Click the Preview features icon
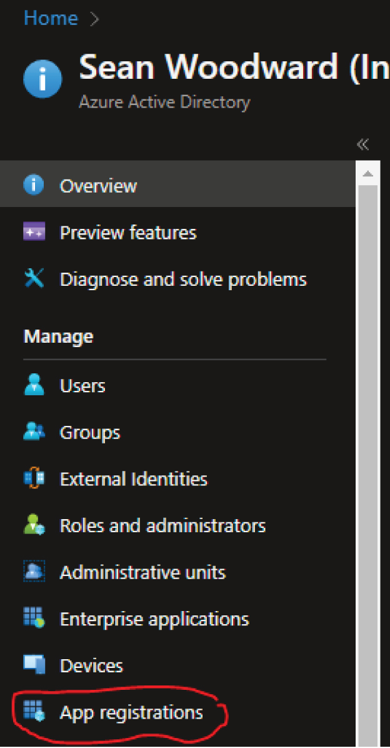 click(x=34, y=232)
